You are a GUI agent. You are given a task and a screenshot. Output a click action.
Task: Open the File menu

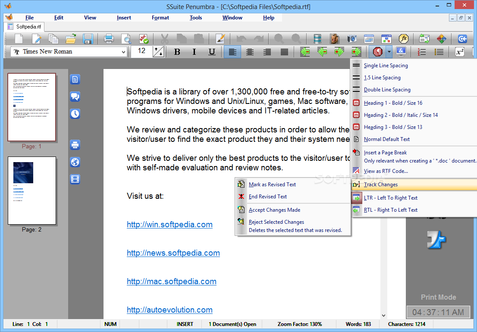(29, 18)
